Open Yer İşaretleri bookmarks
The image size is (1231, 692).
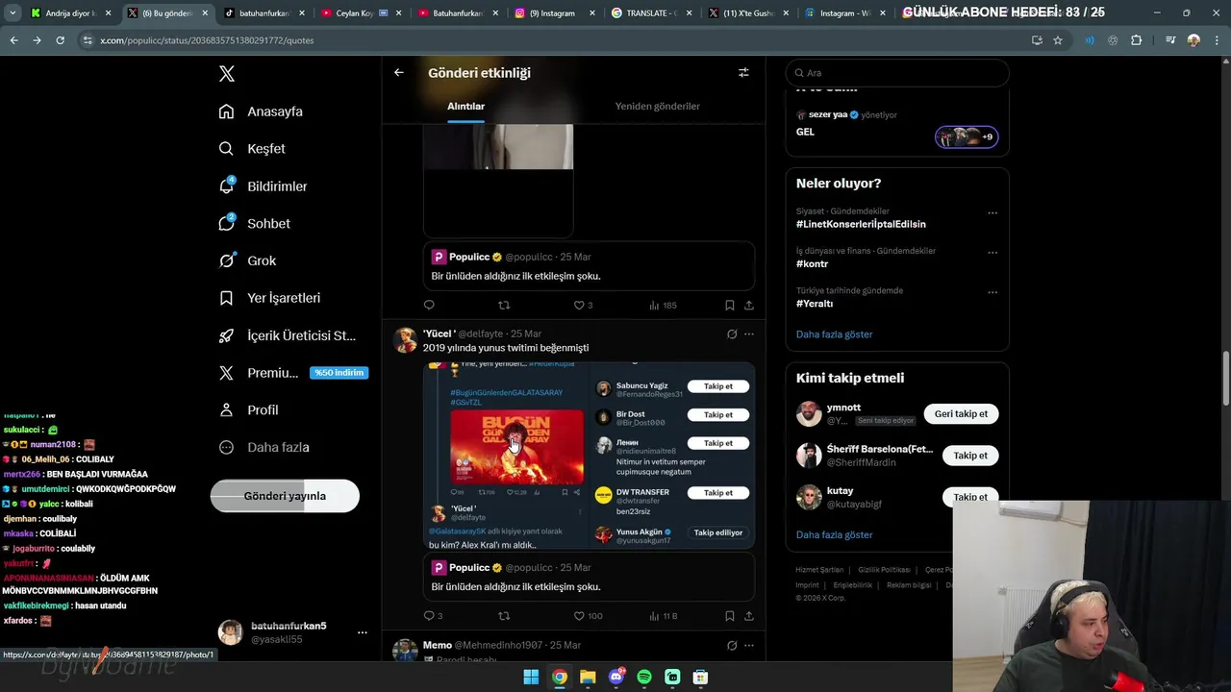coord(269,298)
